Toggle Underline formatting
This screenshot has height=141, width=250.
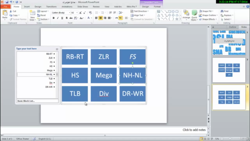click(62, 18)
